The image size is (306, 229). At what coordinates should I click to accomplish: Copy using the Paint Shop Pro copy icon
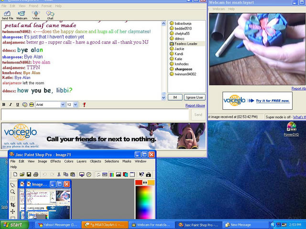(x=66, y=175)
